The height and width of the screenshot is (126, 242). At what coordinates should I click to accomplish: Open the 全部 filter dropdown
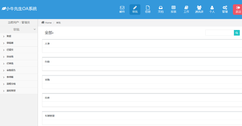click(49, 33)
